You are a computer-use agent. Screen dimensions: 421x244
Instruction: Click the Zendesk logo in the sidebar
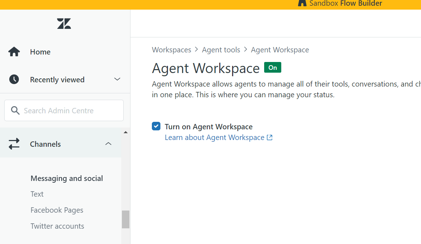pos(64,24)
